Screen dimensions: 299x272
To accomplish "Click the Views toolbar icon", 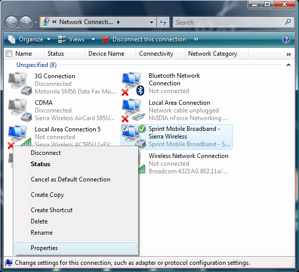I will tap(62, 39).
